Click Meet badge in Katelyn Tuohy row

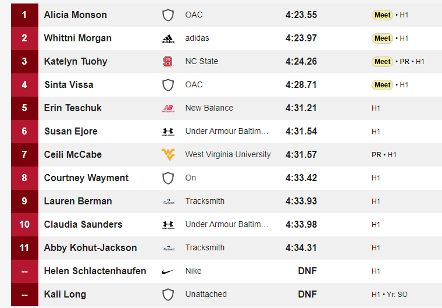point(382,62)
